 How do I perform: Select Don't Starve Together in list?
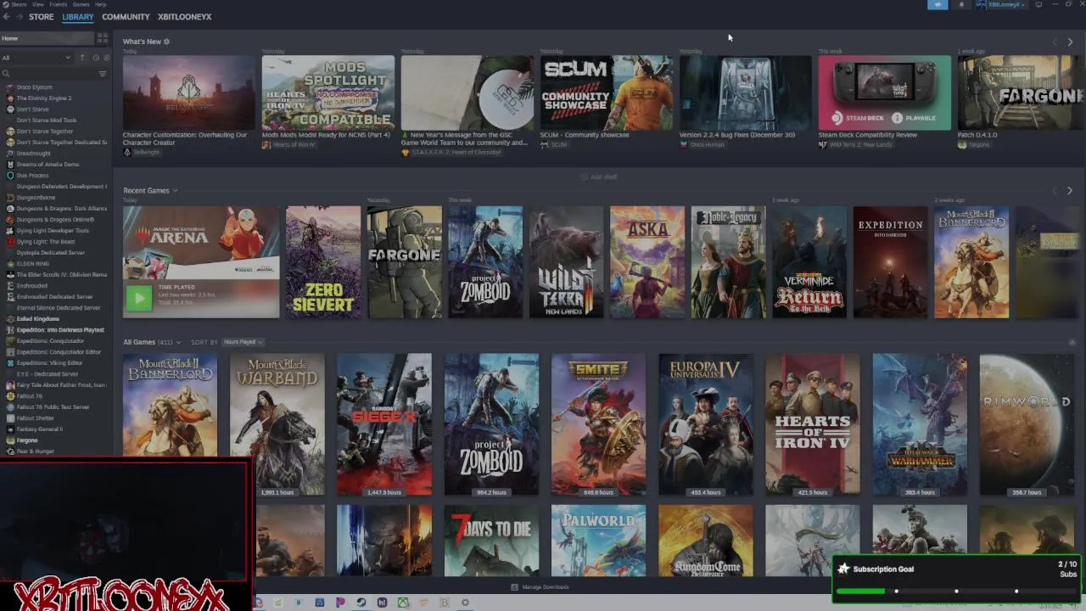[45, 132]
